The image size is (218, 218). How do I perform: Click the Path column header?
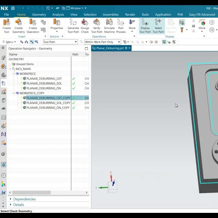pos(78,54)
